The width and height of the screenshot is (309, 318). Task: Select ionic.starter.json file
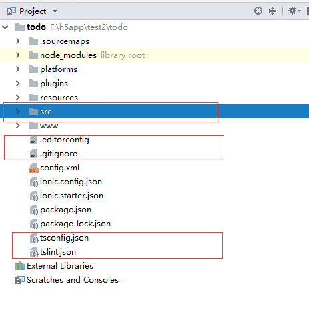click(x=154, y=196)
